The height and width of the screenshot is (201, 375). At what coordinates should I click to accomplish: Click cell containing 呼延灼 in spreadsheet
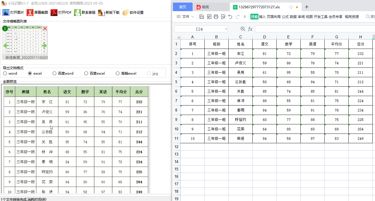[240, 120]
